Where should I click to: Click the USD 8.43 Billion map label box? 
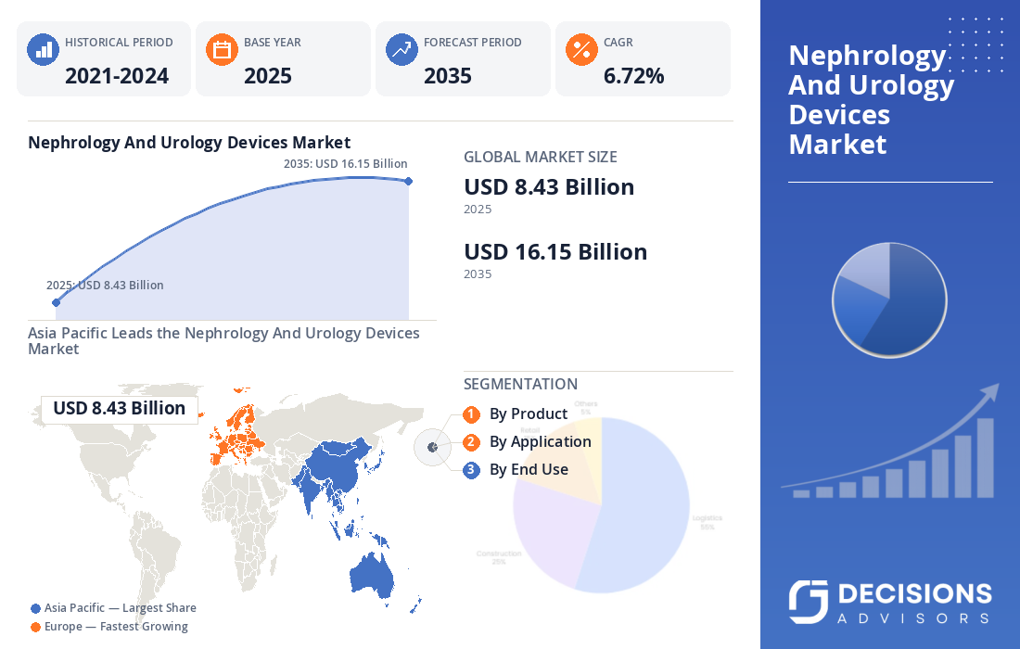(x=119, y=409)
